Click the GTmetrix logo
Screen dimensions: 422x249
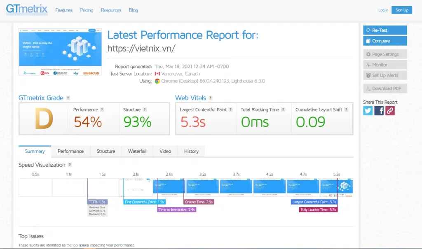(27, 9)
